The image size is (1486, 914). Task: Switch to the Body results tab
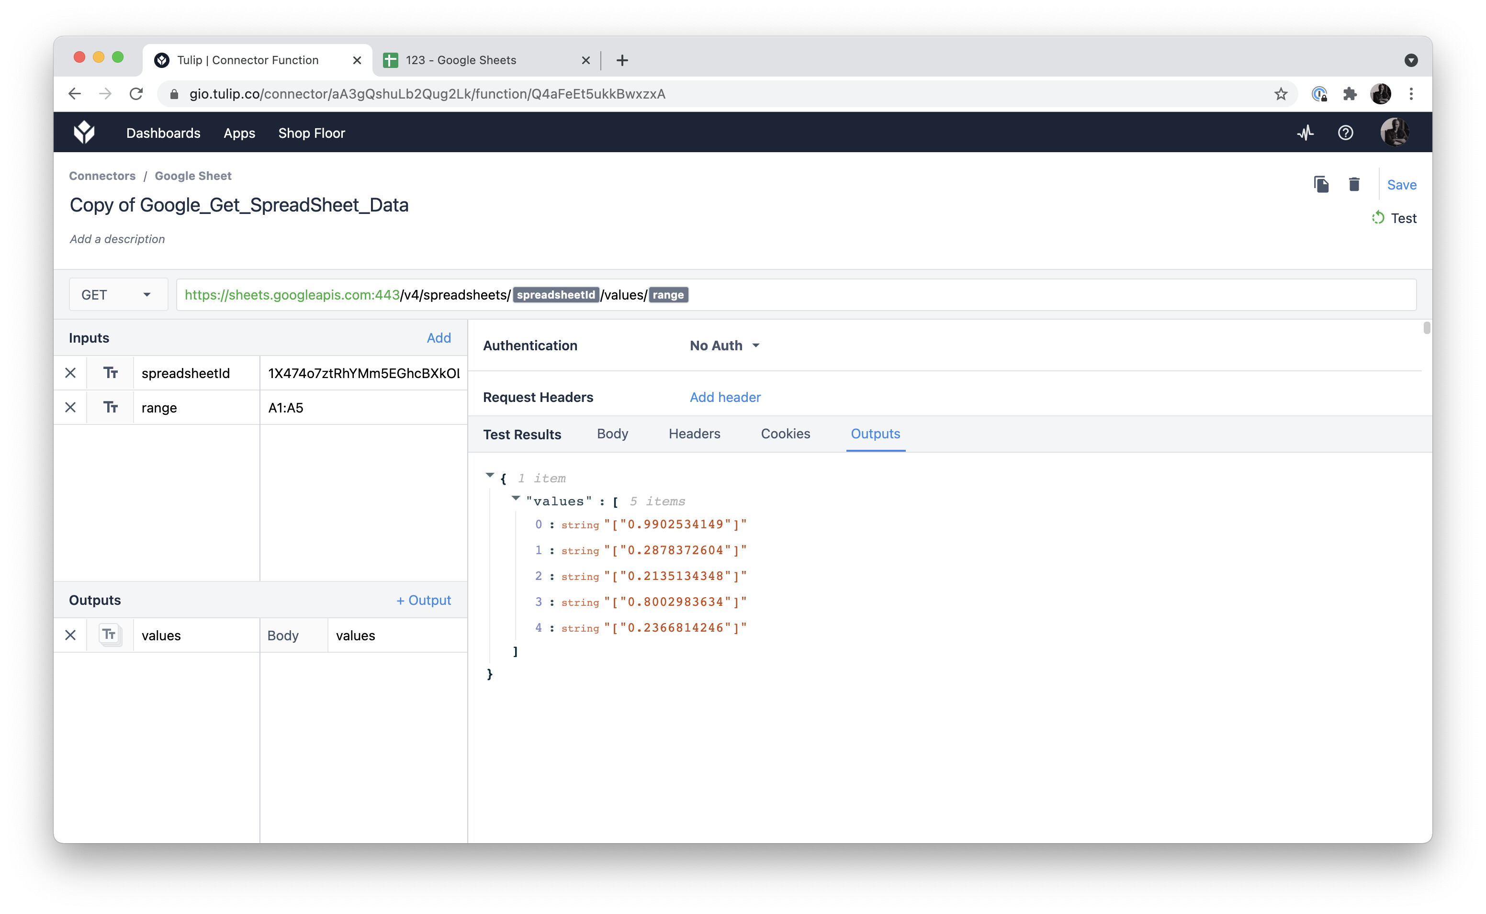tap(612, 434)
